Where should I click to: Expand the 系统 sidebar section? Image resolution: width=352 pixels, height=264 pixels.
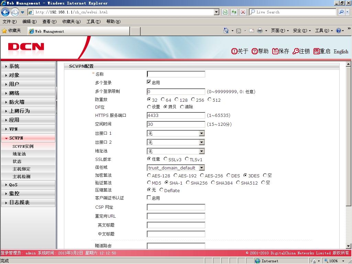coord(28,66)
